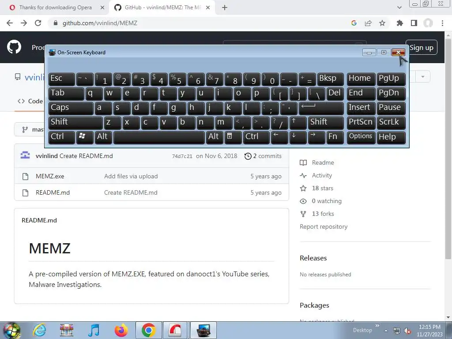
Task: Open commit hash 74d7c21
Action: pyautogui.click(x=182, y=156)
